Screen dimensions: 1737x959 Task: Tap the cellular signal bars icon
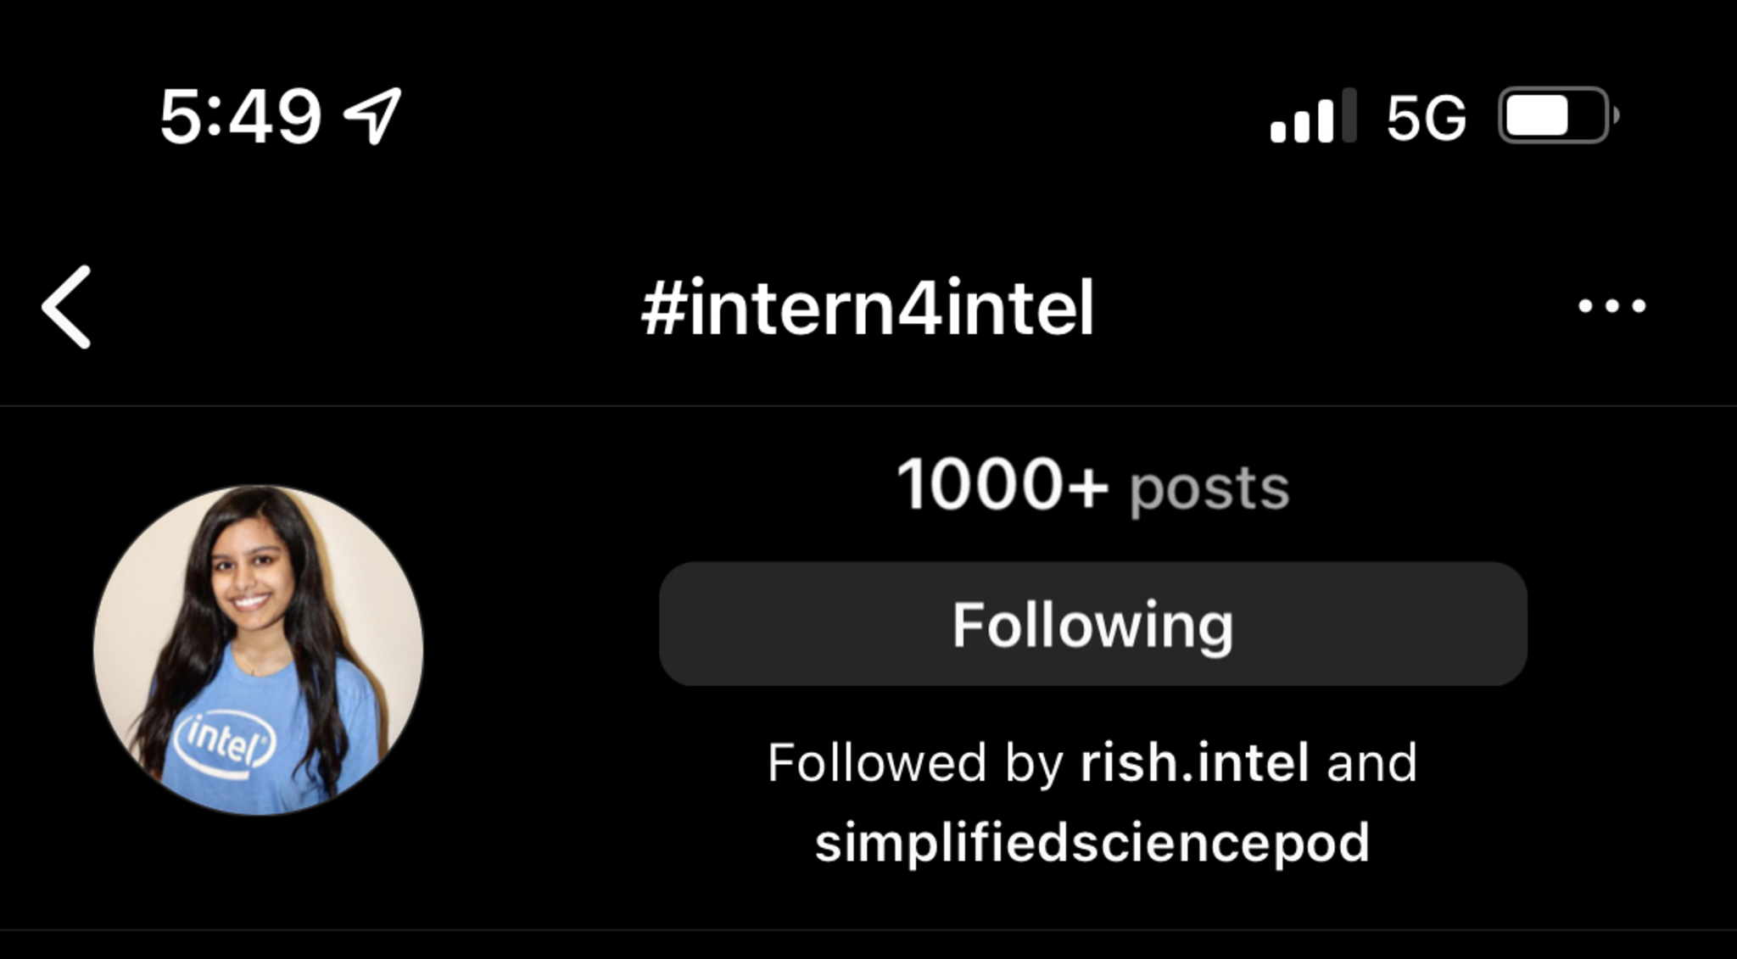point(1312,116)
